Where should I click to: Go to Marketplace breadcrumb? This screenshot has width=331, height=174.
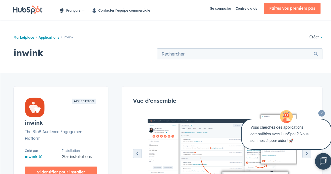24,37
